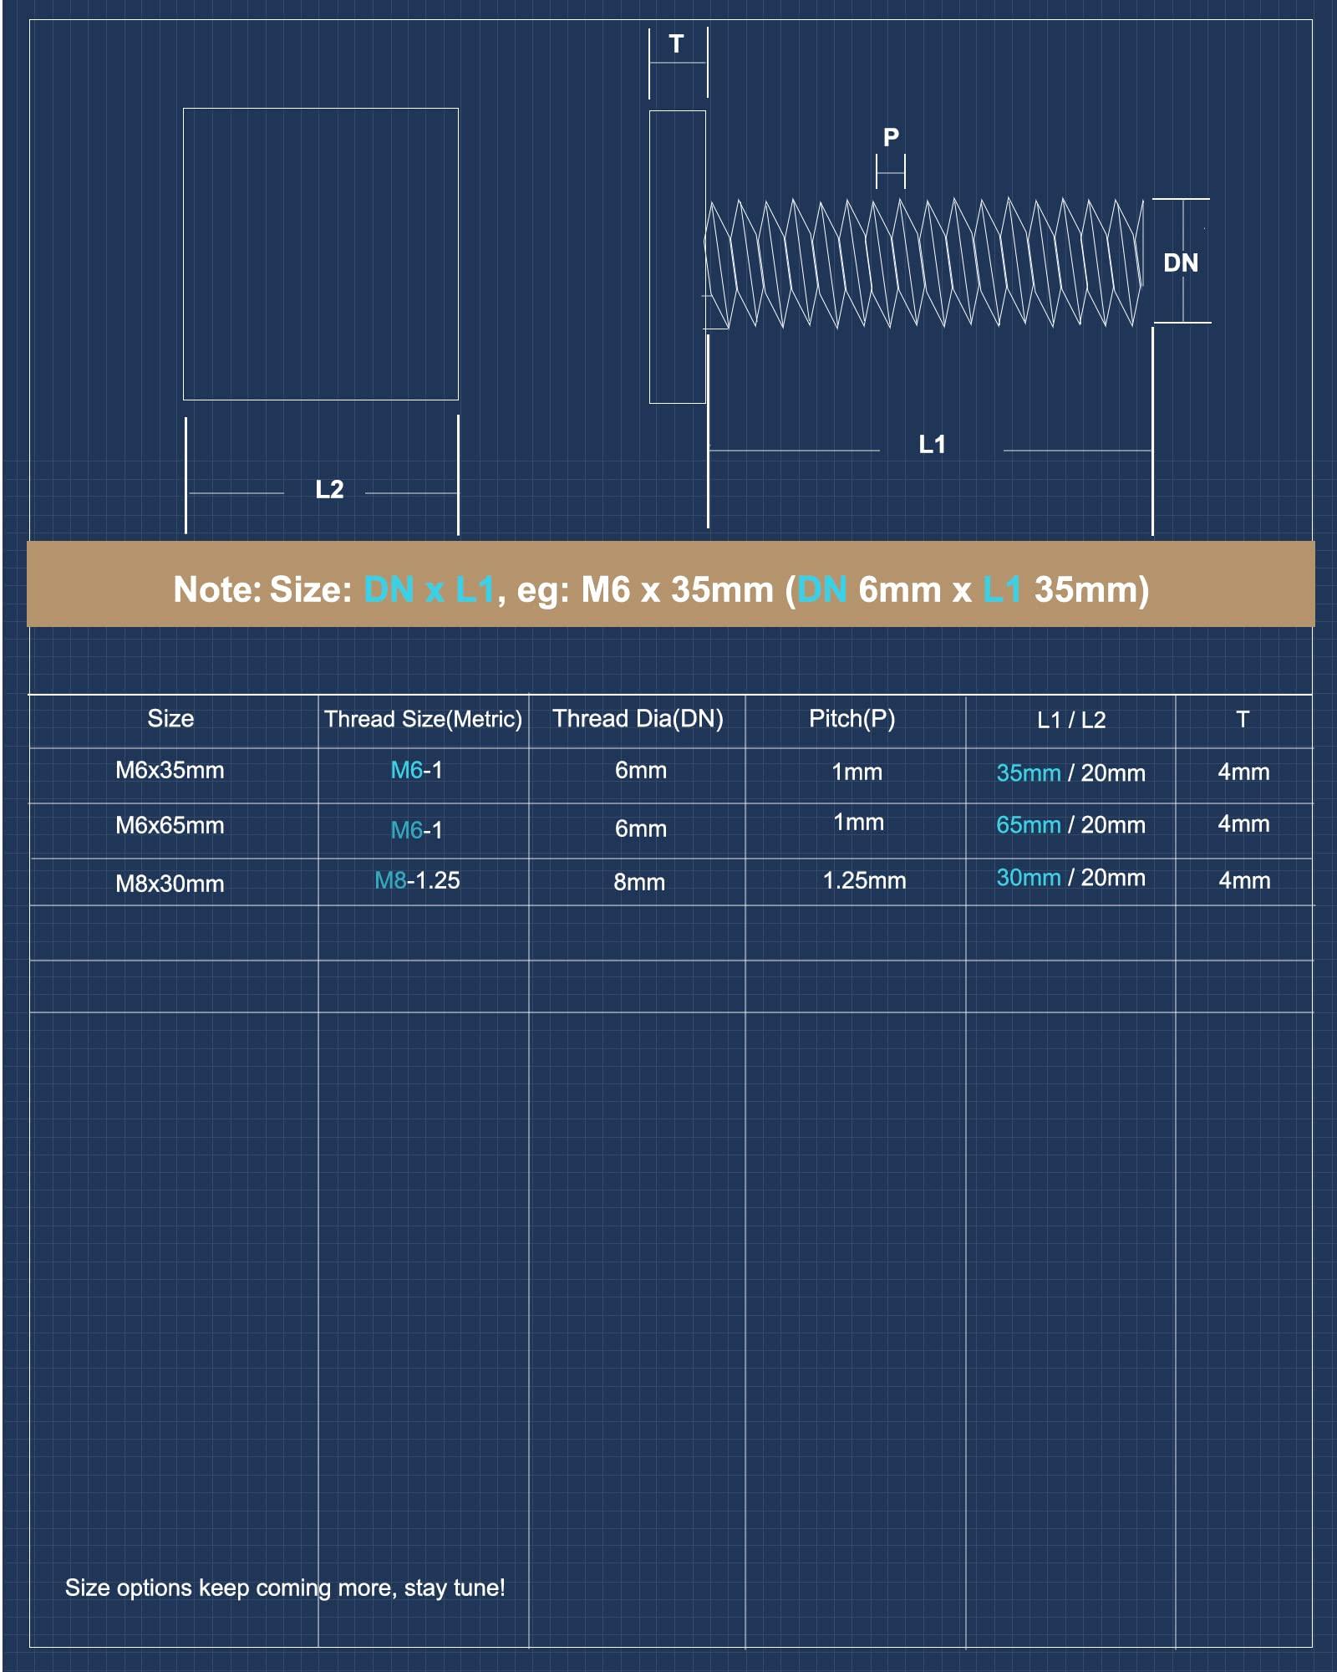This screenshot has height=1672, width=1337.
Task: Click the Thread Dia(DN) column header
Action: tap(638, 719)
